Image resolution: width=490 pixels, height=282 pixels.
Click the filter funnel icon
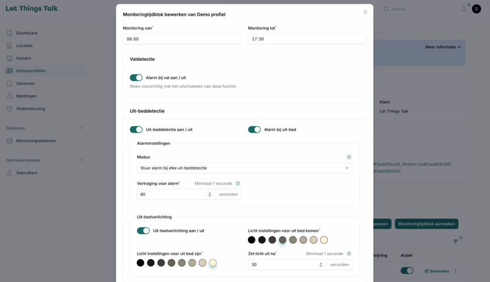(x=456, y=241)
